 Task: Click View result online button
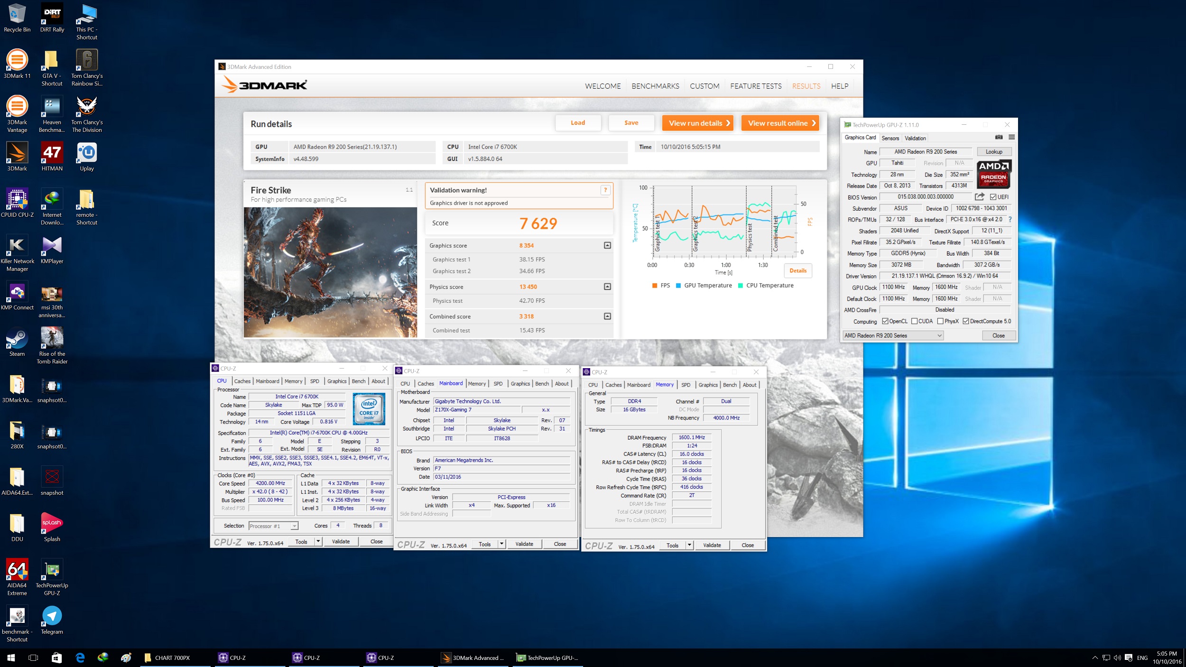pyautogui.click(x=780, y=123)
